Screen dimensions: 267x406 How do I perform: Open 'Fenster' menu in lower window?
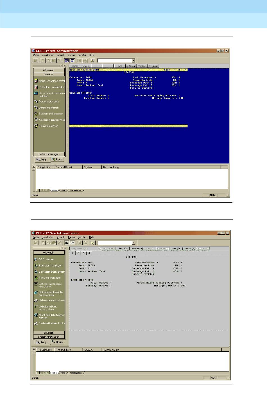[x=82, y=237]
